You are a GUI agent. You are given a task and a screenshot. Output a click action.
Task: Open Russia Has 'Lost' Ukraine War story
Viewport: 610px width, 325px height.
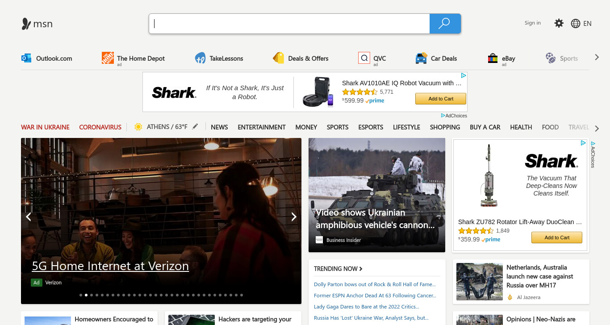tap(371, 318)
